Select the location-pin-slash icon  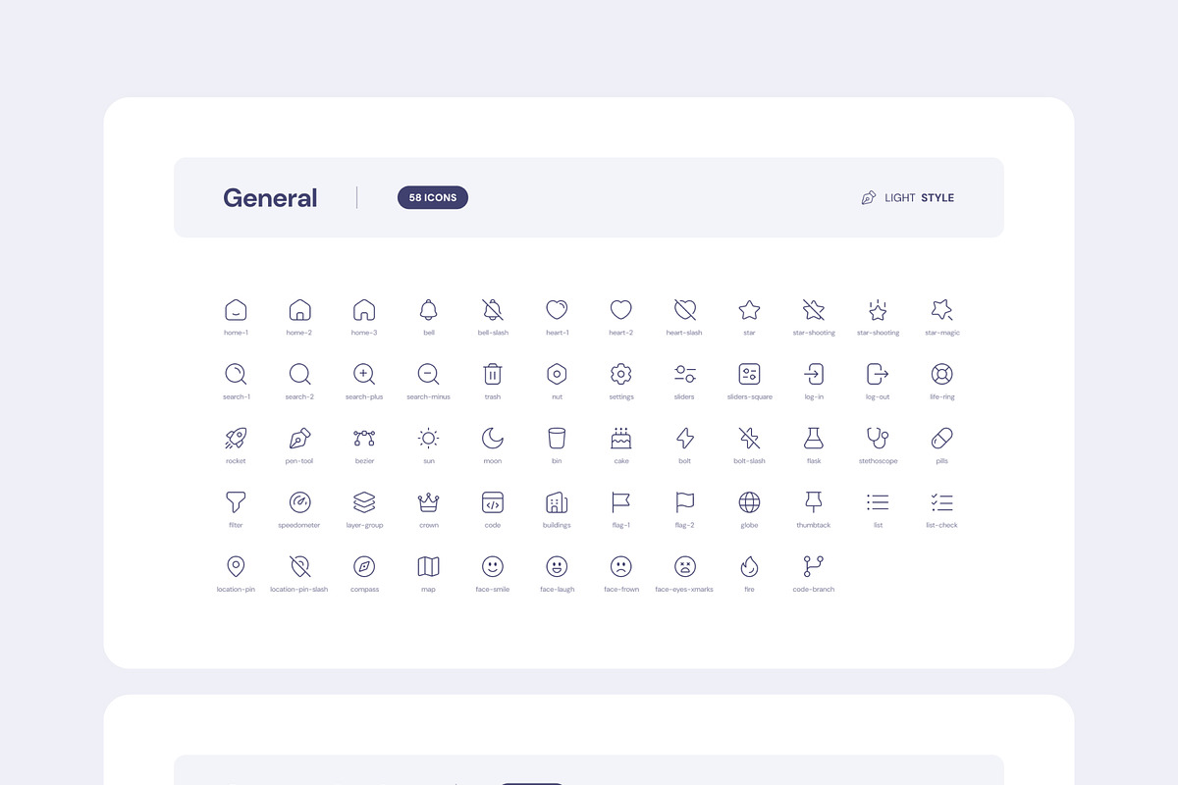tap(299, 567)
